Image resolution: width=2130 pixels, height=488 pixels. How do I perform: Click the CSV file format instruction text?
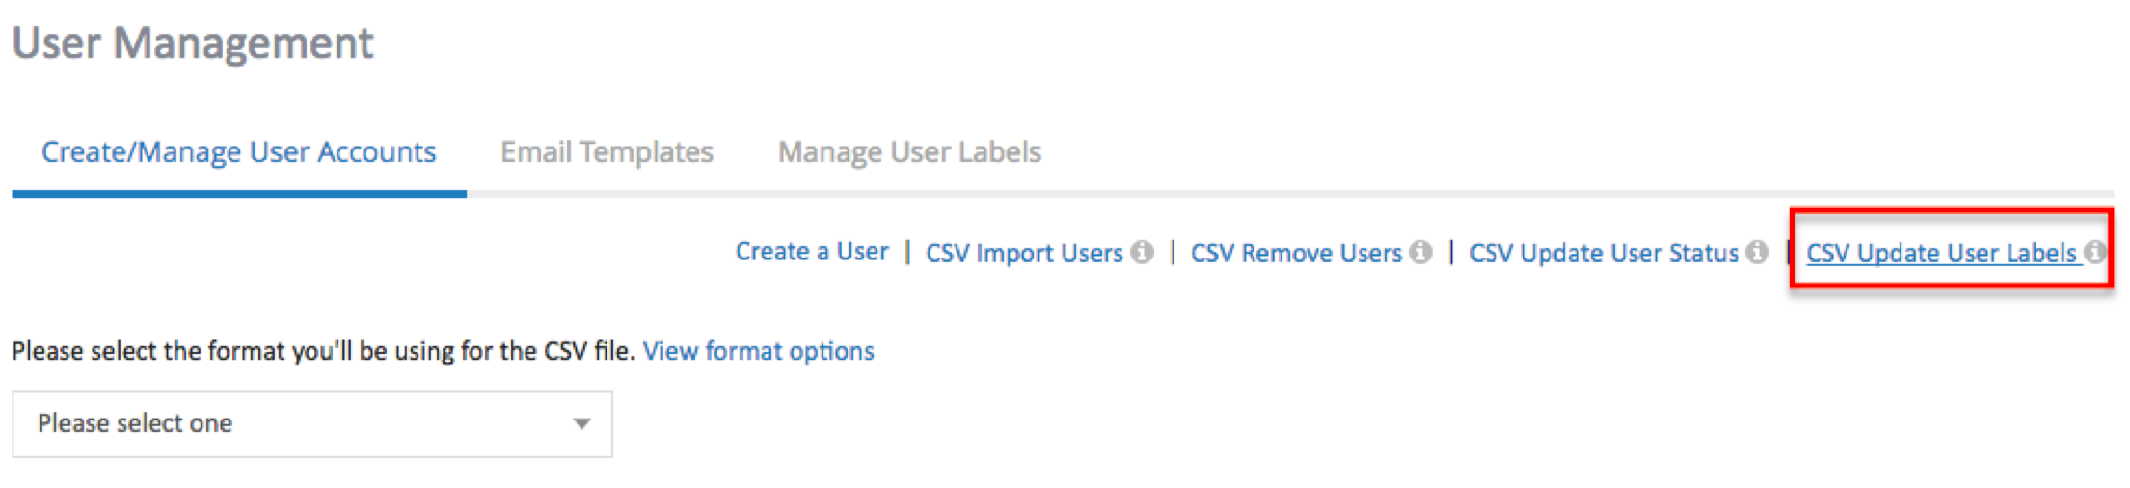tap(323, 351)
